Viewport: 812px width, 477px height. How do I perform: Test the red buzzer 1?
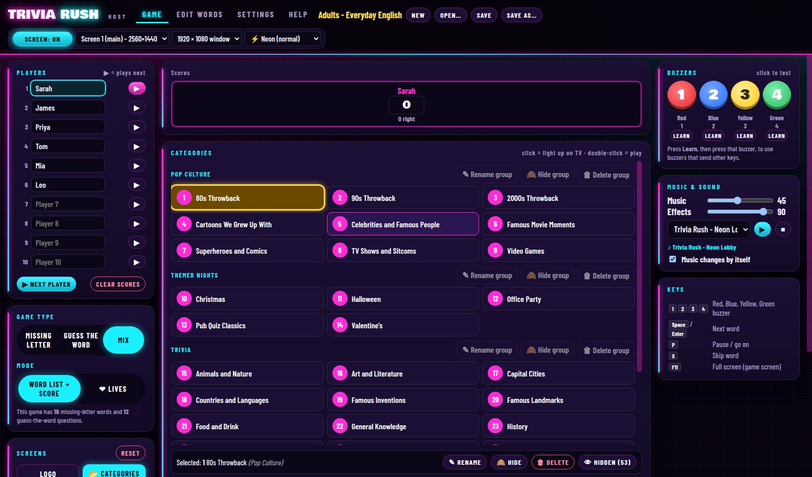[681, 95]
